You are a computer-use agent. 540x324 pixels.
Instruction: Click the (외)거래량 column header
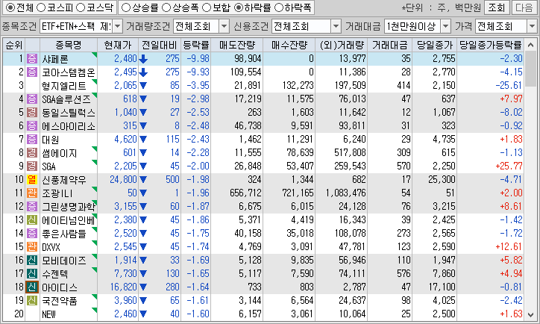coord(342,45)
